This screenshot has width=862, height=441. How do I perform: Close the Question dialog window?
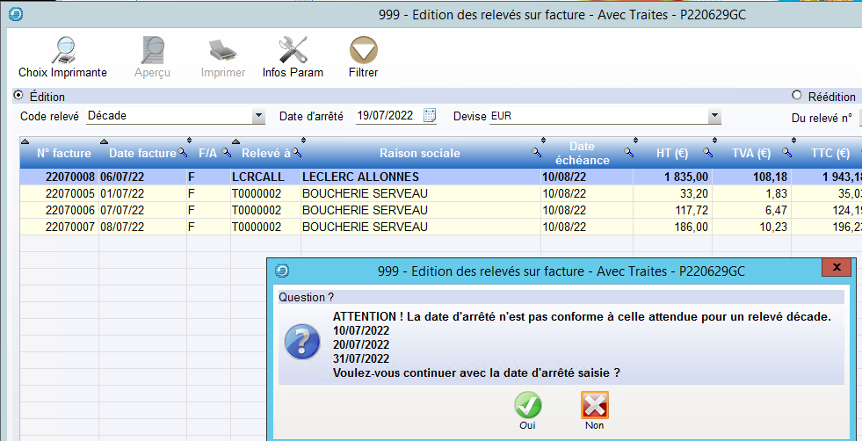[836, 267]
